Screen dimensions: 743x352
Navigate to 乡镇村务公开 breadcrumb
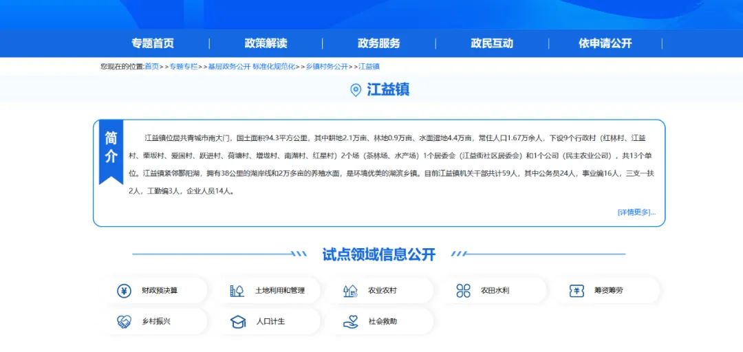(327, 67)
